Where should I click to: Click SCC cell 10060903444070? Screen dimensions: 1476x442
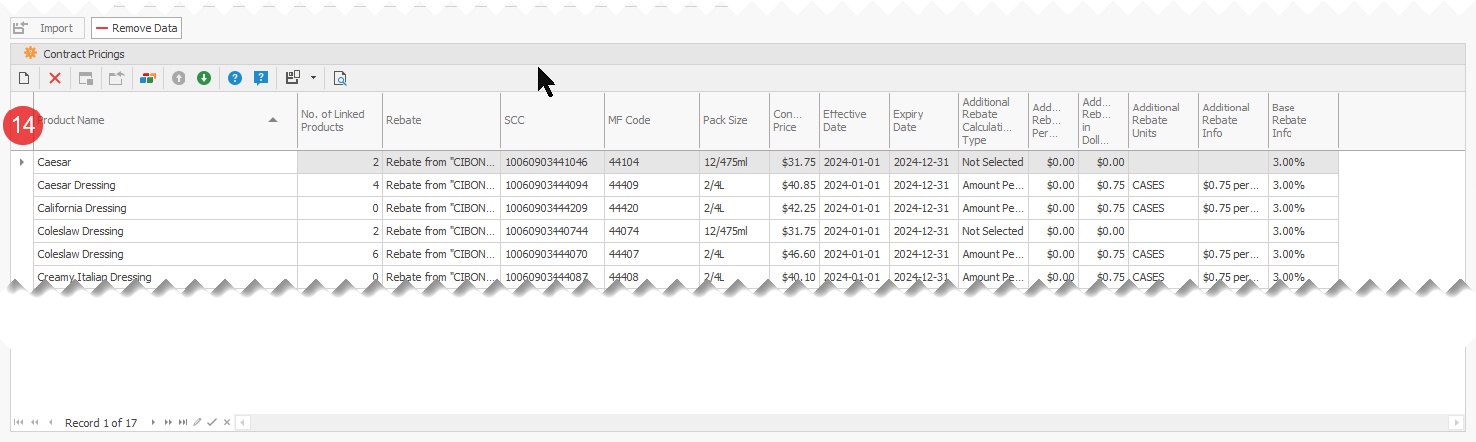point(553,254)
